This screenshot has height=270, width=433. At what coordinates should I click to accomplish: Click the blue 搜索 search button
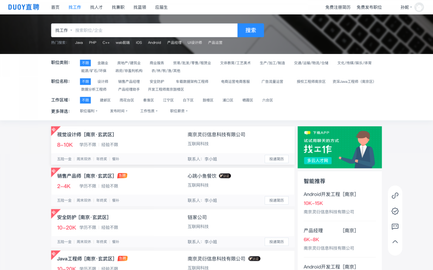pos(250,30)
